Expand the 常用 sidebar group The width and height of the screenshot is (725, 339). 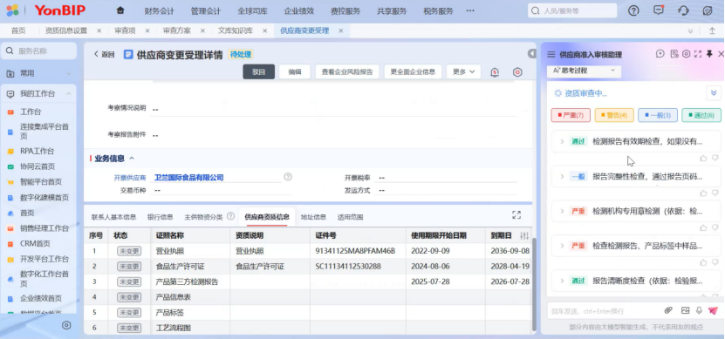[68, 73]
